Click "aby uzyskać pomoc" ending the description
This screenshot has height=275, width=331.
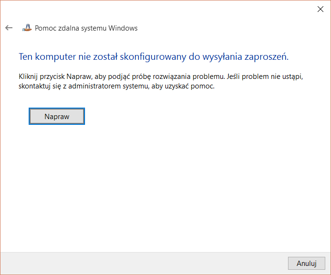click(197, 86)
